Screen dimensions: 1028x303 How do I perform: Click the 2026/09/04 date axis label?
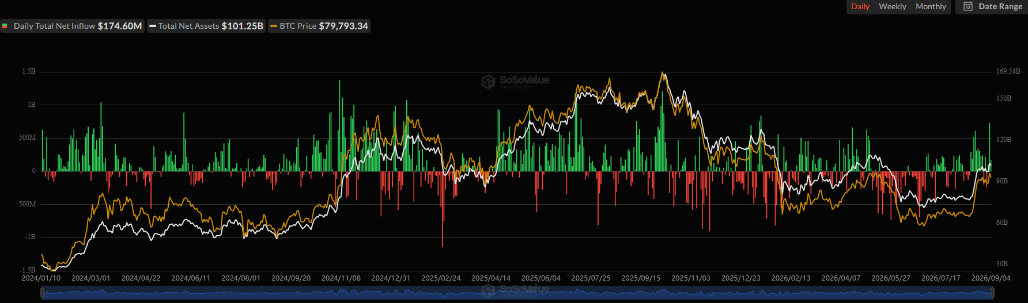tap(991, 278)
